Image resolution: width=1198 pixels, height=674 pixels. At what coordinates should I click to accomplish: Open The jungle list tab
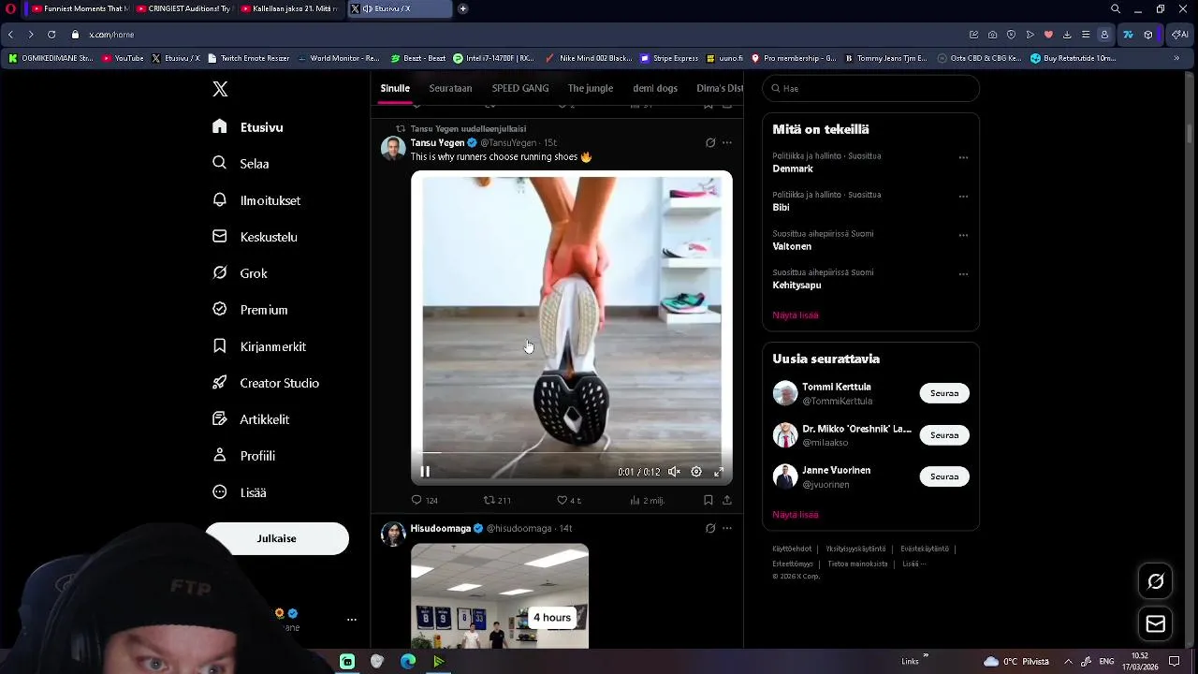click(591, 88)
